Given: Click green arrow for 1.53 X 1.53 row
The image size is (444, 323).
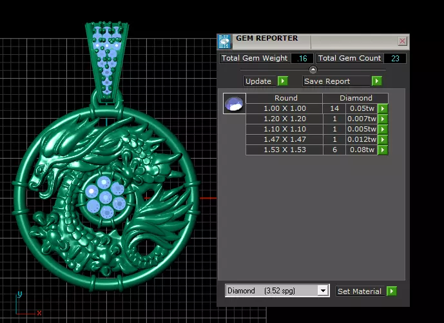Looking at the screenshot, I should pyautogui.click(x=383, y=150).
